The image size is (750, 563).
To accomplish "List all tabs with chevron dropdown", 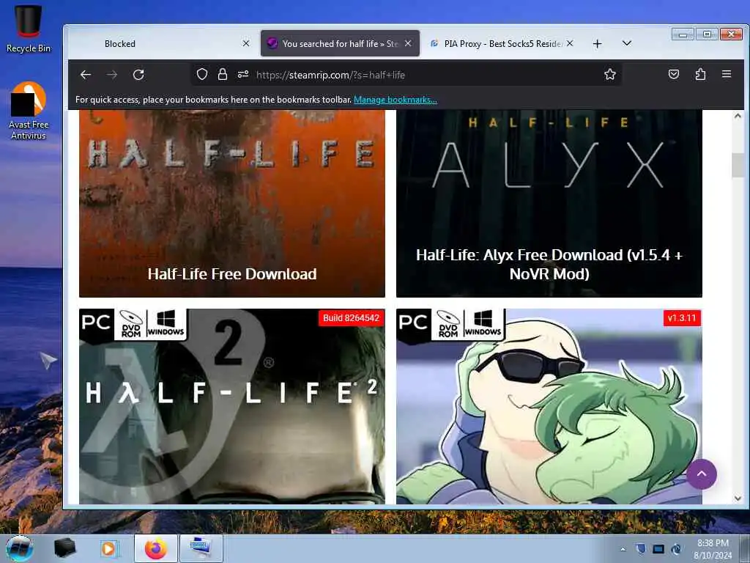I will (x=627, y=43).
